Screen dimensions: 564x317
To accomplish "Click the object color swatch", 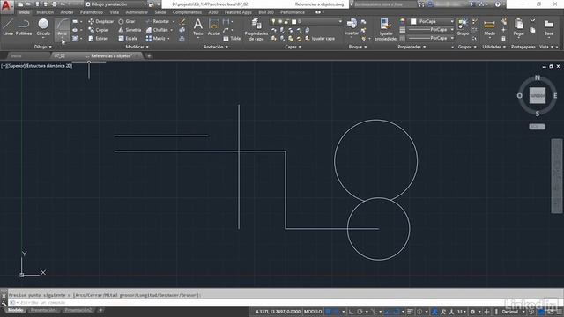I will pos(413,21).
